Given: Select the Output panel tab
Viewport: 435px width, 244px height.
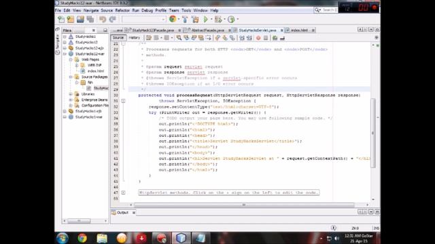Looking at the screenshot, I should (122, 212).
